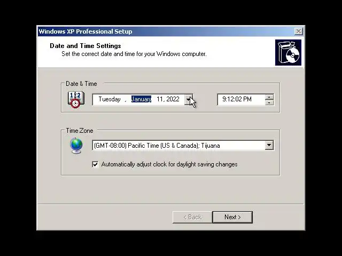Click the calendar and clock icon
This screenshot has height=256, width=342.
tap(76, 100)
